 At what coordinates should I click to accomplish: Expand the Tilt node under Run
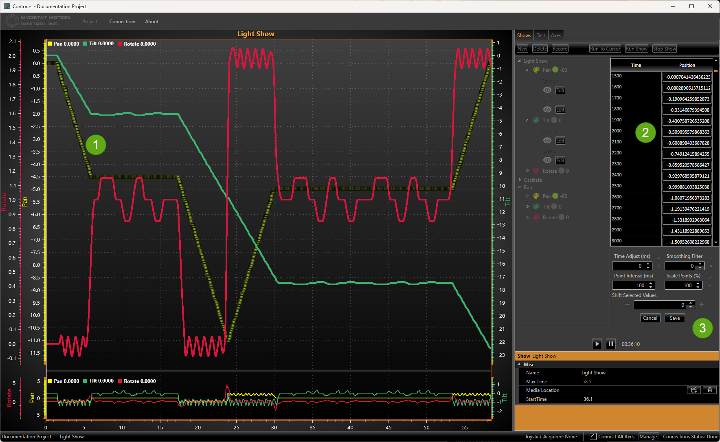tap(527, 207)
